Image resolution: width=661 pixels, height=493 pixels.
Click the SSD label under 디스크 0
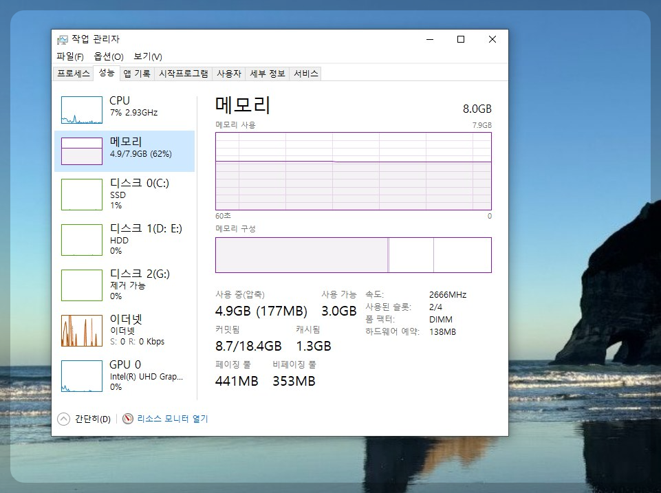coord(118,195)
